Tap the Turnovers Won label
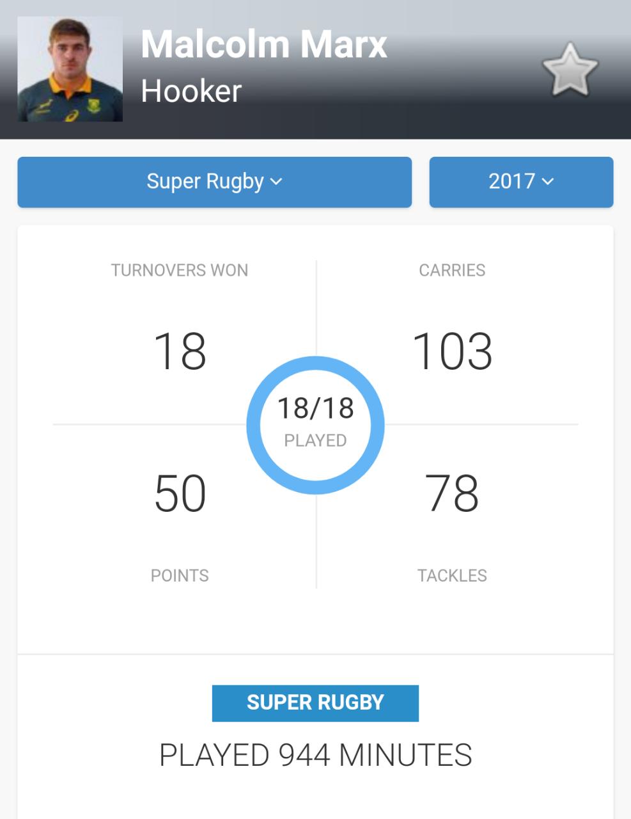 point(180,270)
